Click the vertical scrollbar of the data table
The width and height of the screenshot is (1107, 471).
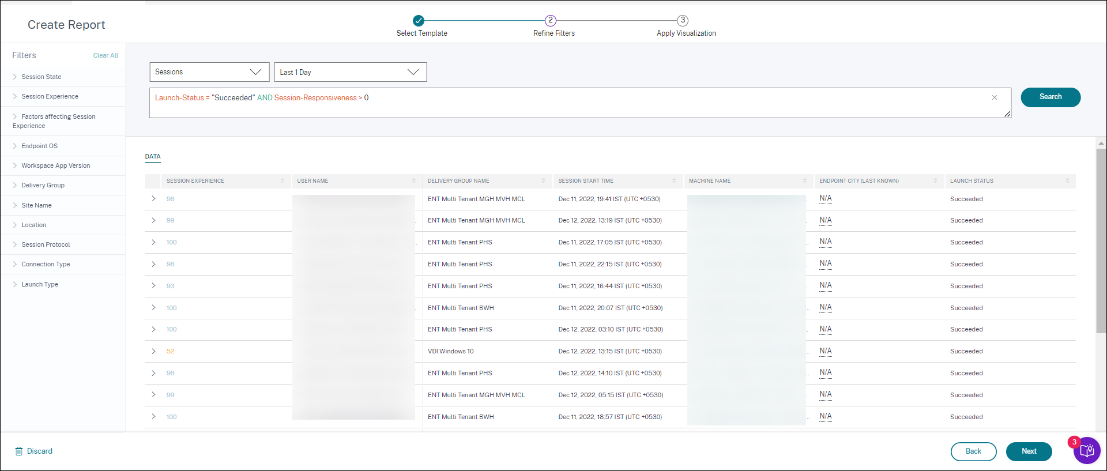pos(1101,242)
